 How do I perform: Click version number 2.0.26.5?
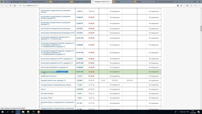[x=80, y=80]
